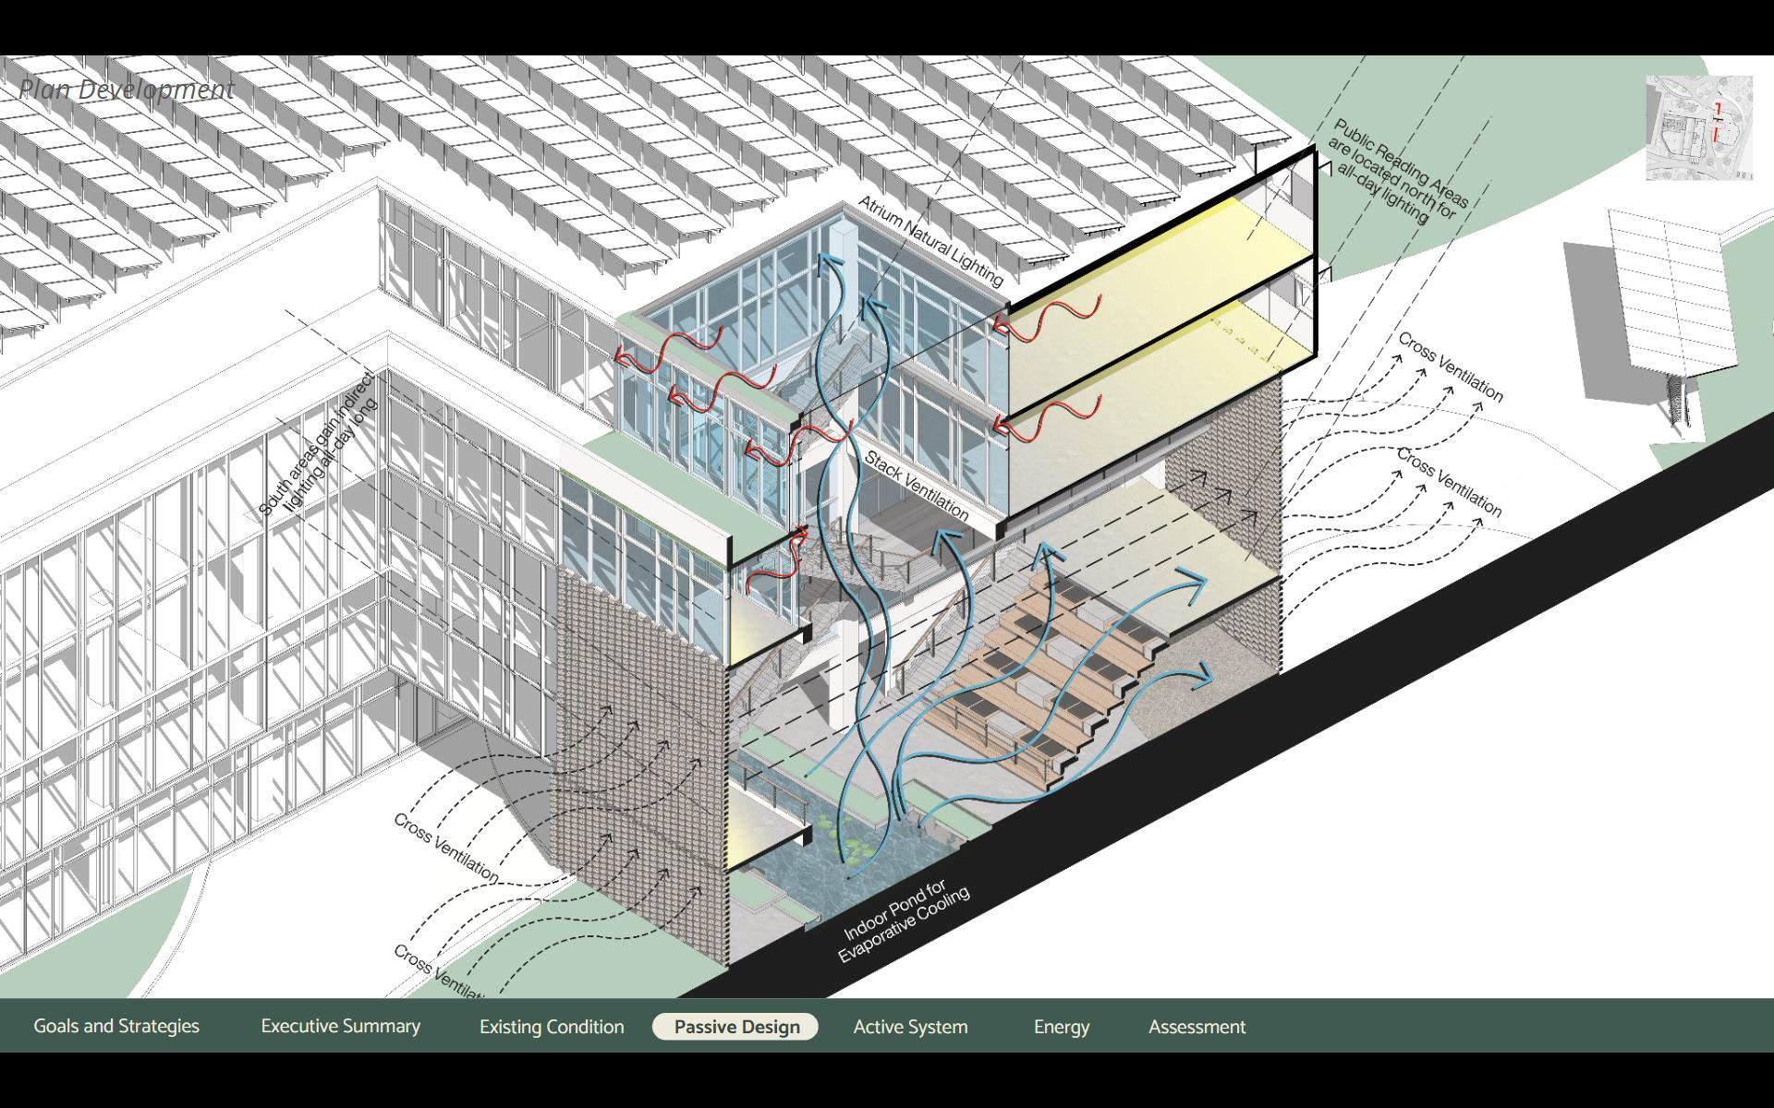
Task: Select the highlighted Passive Design tab
Action: [x=736, y=1027]
